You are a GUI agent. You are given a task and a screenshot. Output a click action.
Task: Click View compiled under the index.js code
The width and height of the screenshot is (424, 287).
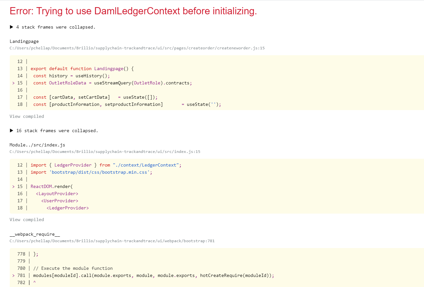[x=27, y=220]
